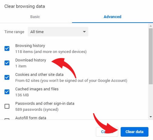The image size is (153, 140).
Task: Click the scrollbar up arrow
Action: click(x=151, y=26)
